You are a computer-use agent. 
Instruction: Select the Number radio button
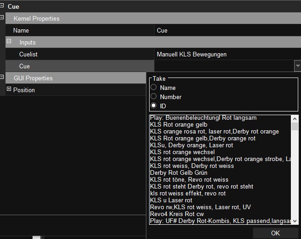coord(154,97)
